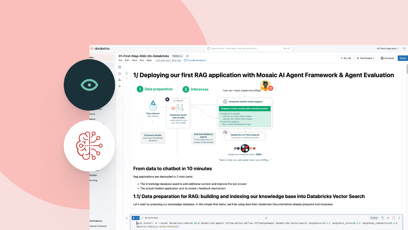This screenshot has height=230, width=408.
Task: Open the View menu
Action: 135,60
